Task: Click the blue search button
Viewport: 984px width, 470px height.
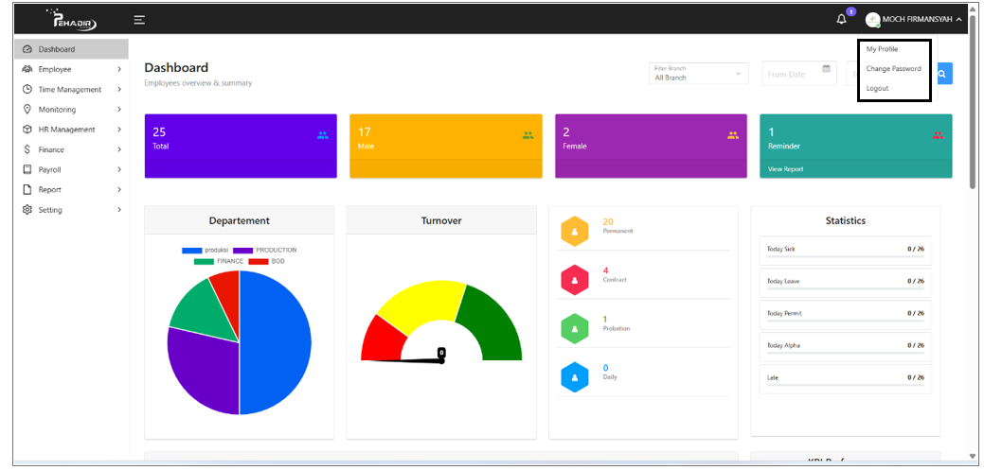Action: 942,74
